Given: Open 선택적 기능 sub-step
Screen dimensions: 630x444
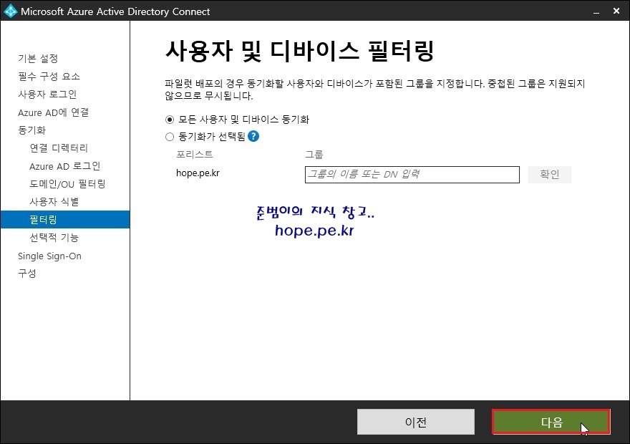Looking at the screenshot, I should pyautogui.click(x=54, y=237).
